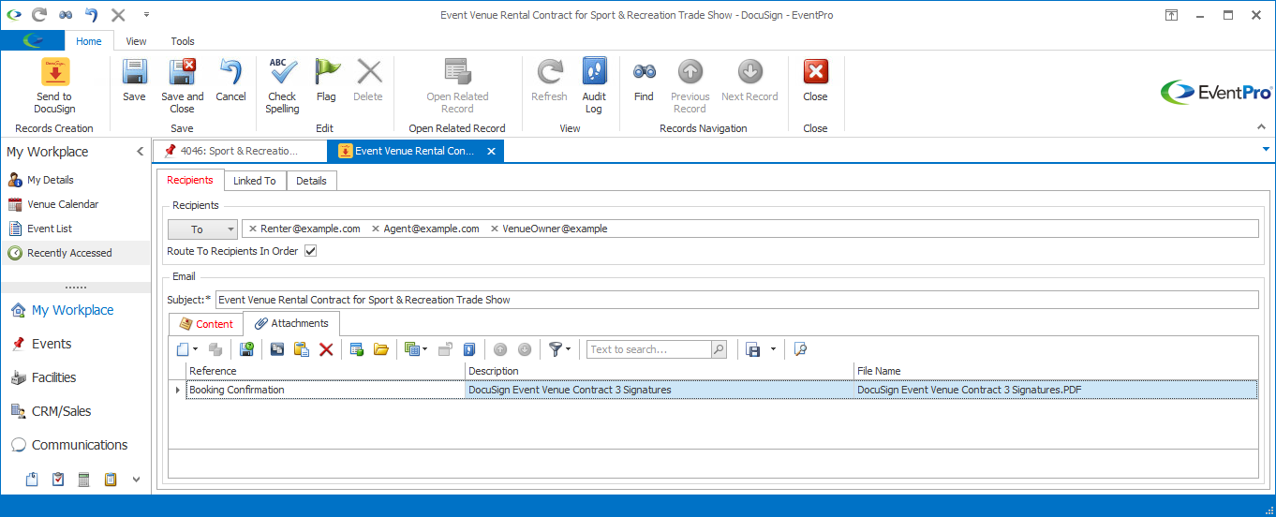Select the DocuSign Event Venue Contract 3 Signatures.PDF cell
The width and height of the screenshot is (1276, 517).
coord(1056,390)
